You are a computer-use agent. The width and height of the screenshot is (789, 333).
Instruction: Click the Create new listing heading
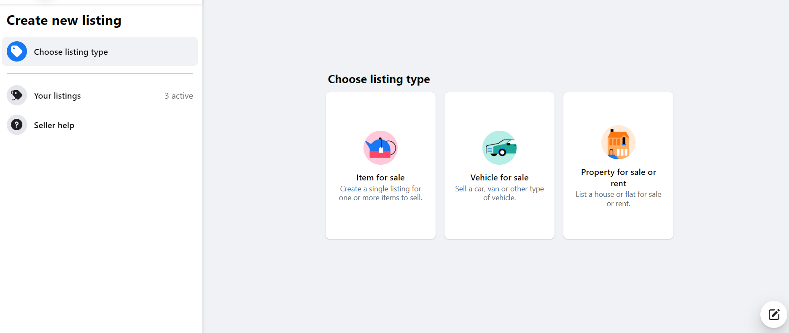click(x=64, y=20)
